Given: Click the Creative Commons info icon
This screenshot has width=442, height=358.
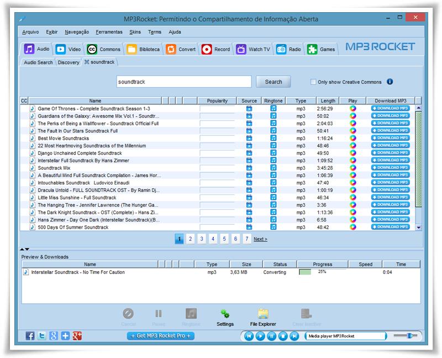Looking at the screenshot, I should 390,82.
